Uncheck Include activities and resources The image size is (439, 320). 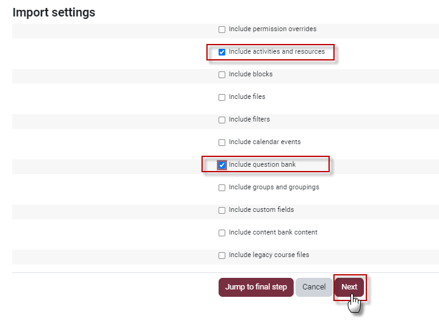[x=222, y=52]
